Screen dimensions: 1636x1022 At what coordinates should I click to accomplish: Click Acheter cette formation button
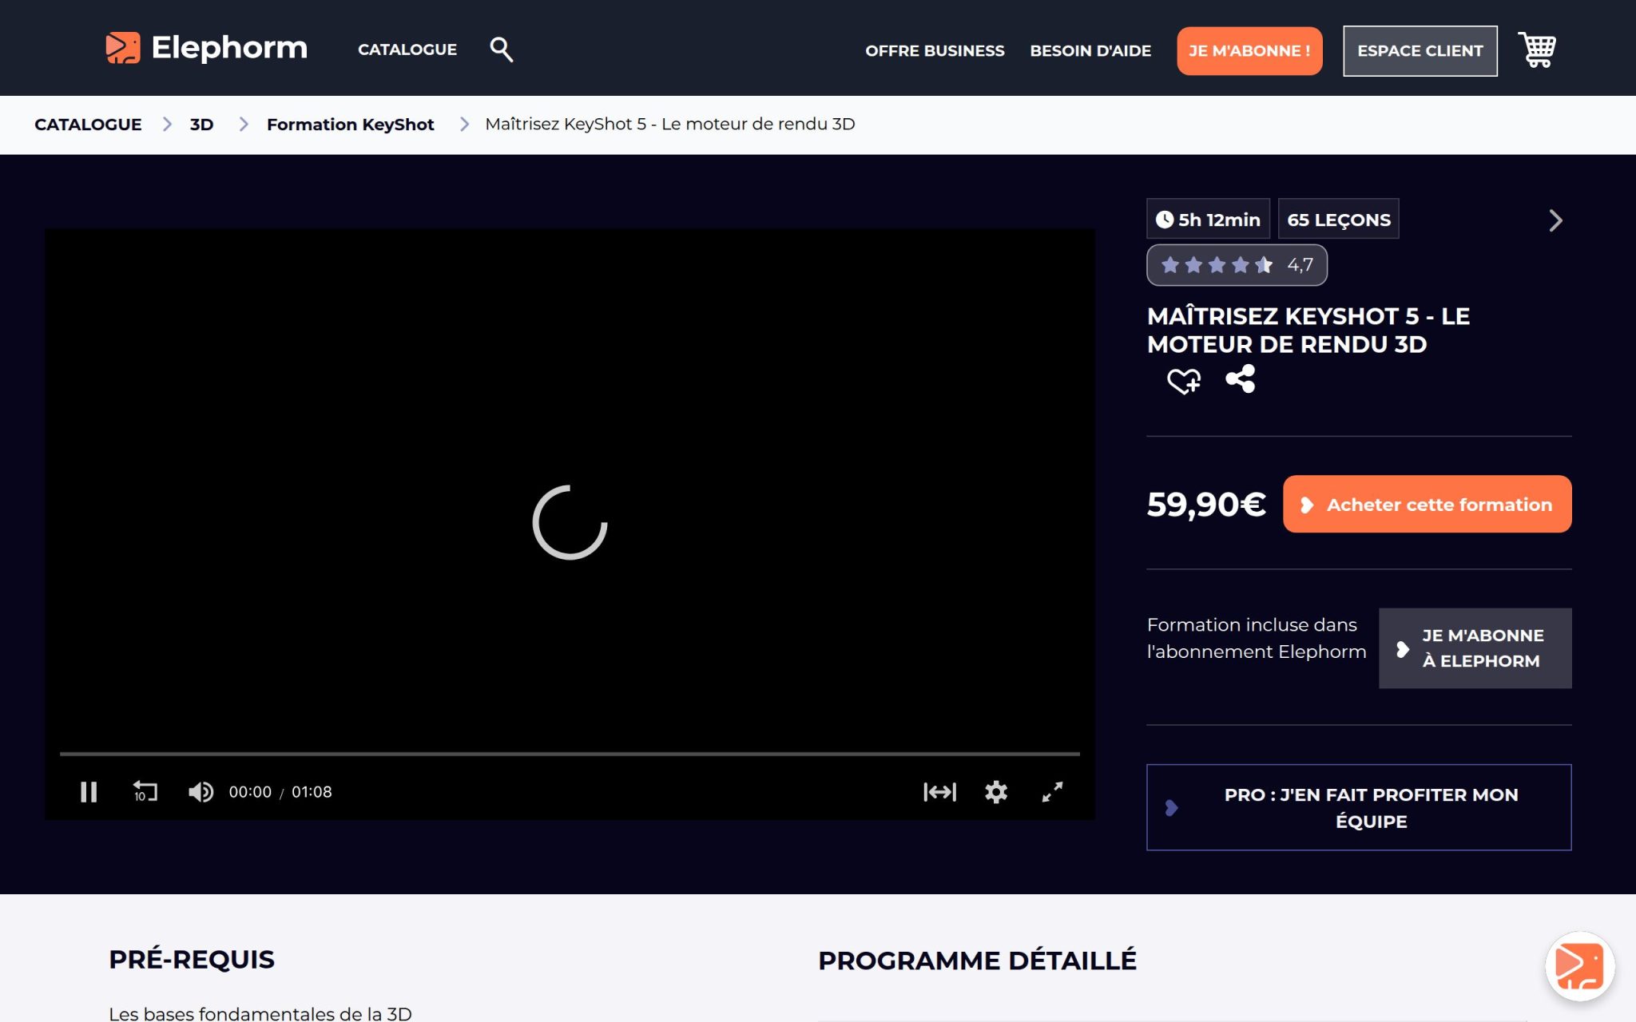(1427, 504)
